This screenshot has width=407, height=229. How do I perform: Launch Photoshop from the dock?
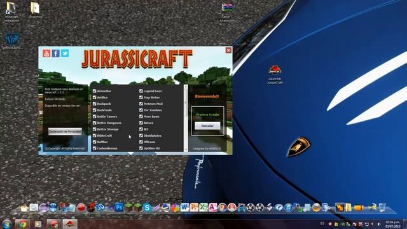click(x=119, y=208)
